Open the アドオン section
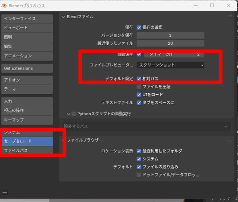This screenshot has height=202, width=238. click(27, 80)
